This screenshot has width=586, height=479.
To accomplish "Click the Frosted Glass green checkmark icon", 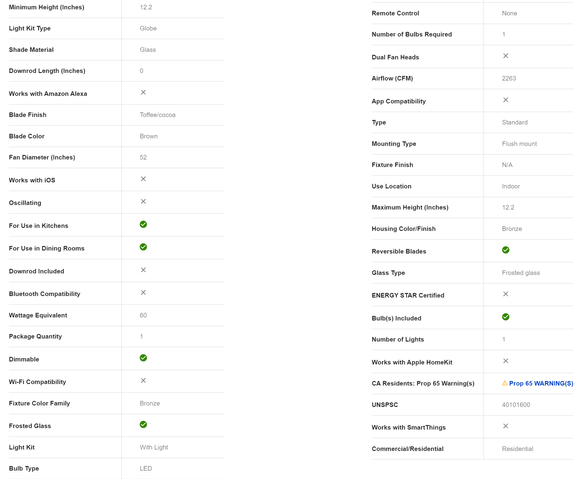I will point(143,424).
